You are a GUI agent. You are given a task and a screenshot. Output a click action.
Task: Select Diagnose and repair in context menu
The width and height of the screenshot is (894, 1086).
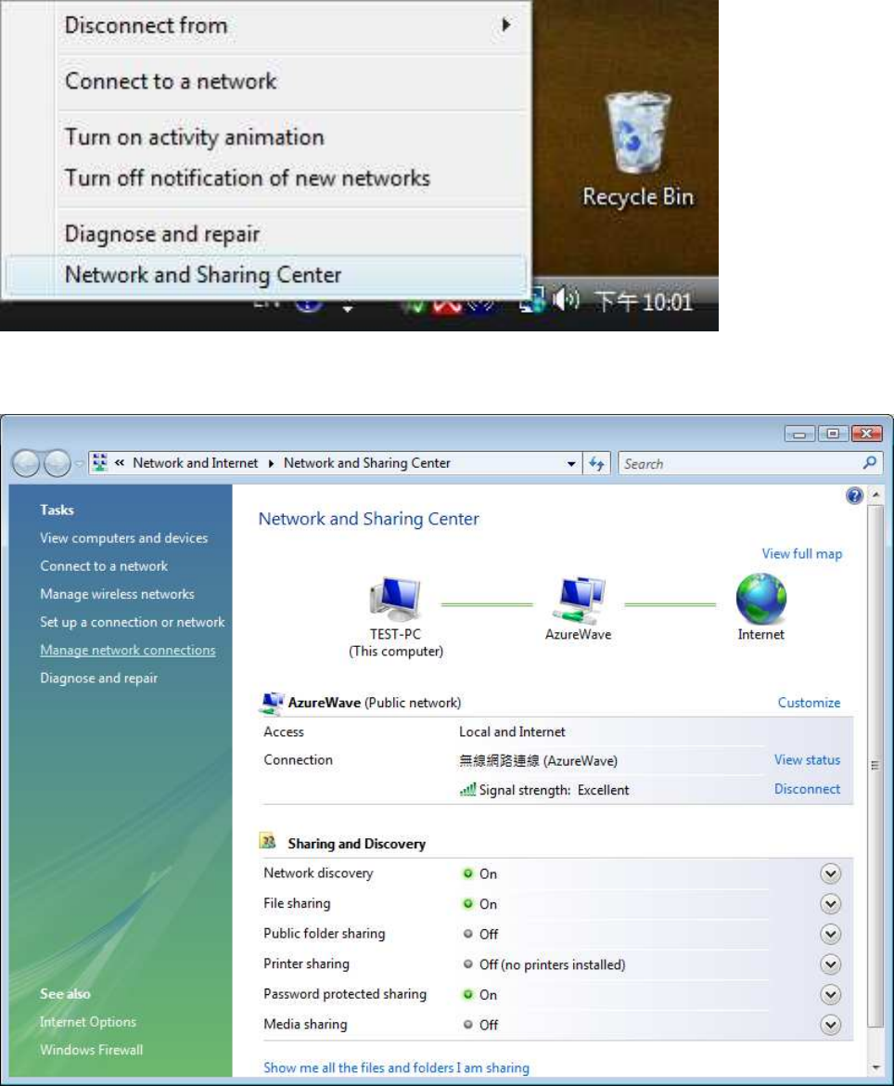click(x=266, y=233)
